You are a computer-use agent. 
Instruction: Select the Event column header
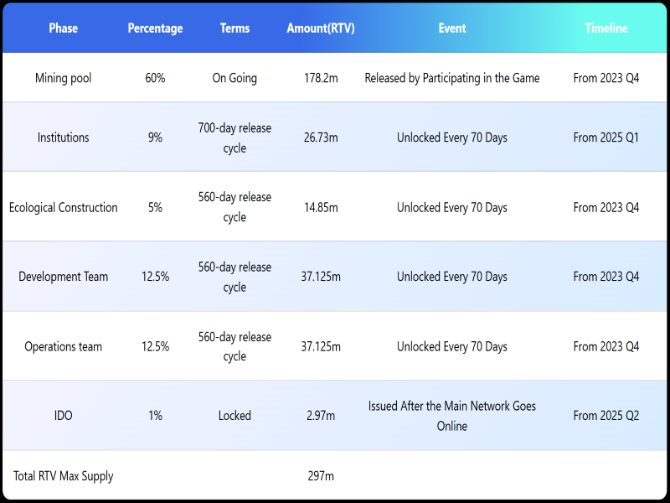pos(452,29)
